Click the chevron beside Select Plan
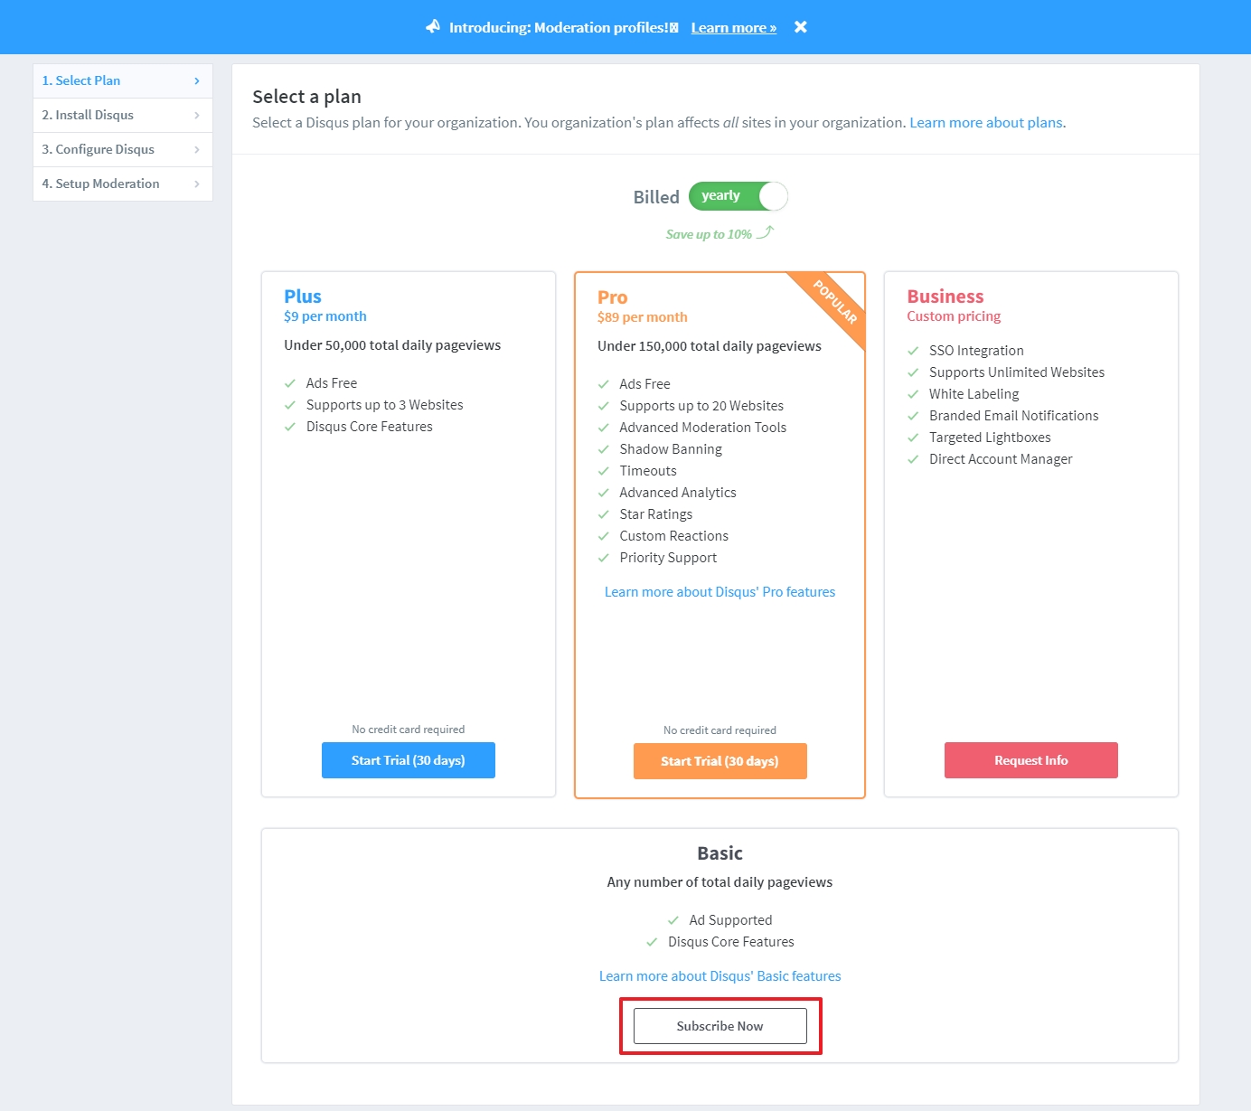This screenshot has width=1251, height=1111. coord(197,81)
